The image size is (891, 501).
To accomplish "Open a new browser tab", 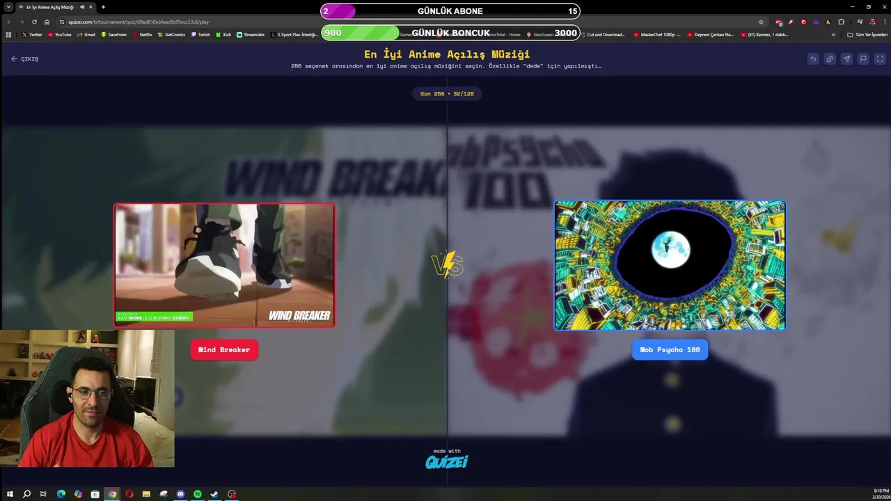I will (x=103, y=7).
